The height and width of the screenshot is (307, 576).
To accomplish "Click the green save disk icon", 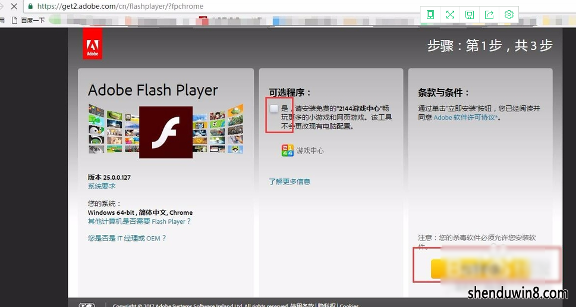I will click(x=470, y=15).
